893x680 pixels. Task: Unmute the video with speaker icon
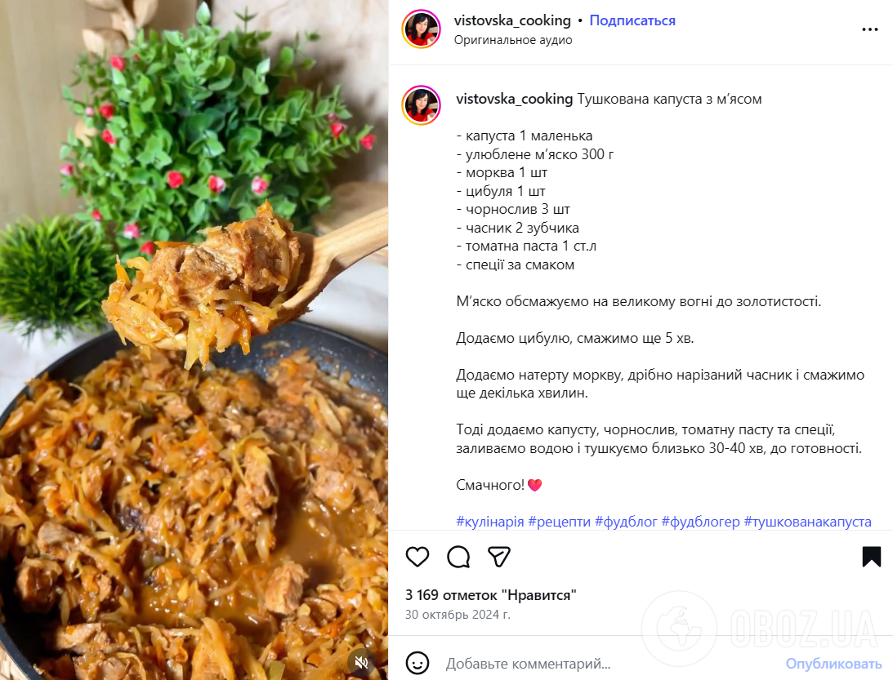point(361,662)
